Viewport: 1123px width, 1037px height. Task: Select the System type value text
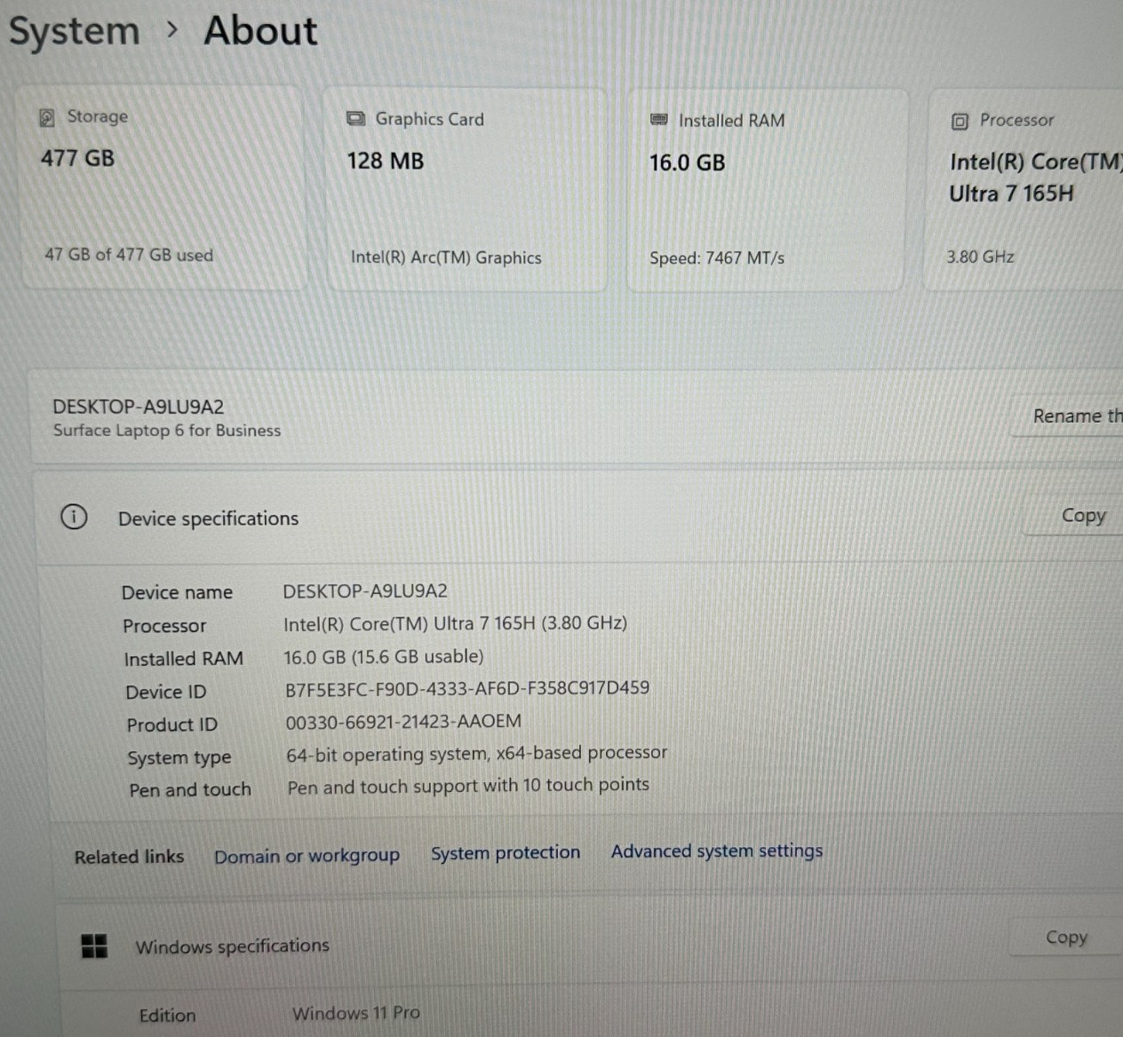476,754
